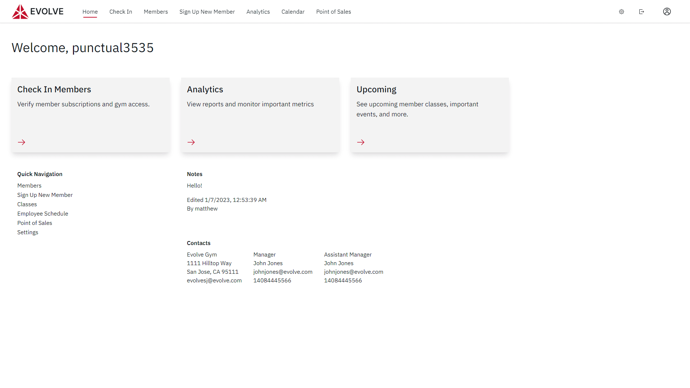Click the Employee Schedule quick link
The image size is (690, 388).
[43, 213]
